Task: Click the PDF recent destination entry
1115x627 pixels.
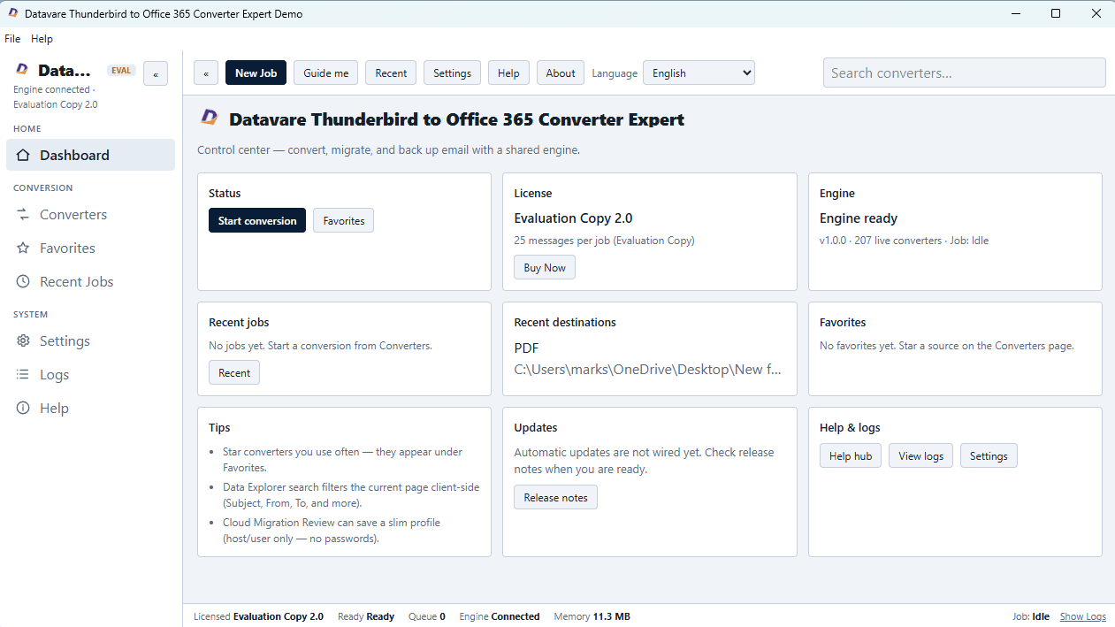Action: 526,348
